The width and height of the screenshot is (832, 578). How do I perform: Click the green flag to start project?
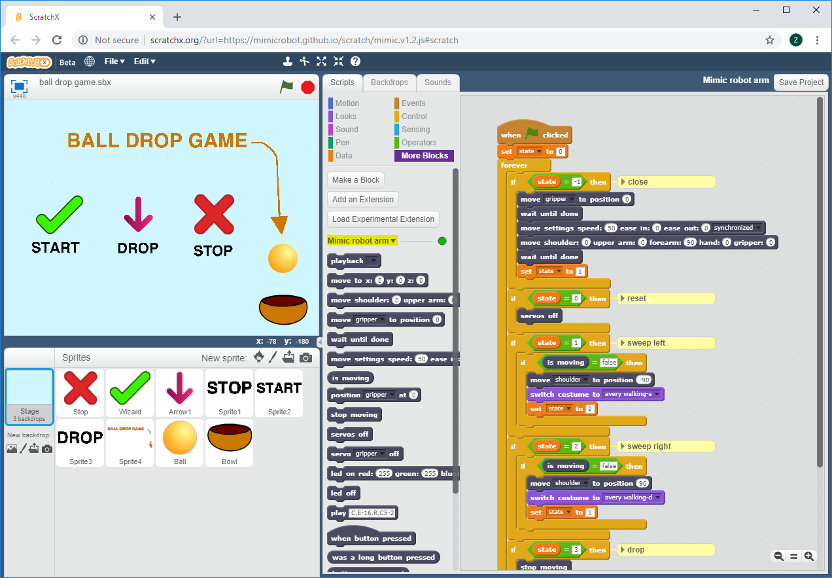click(286, 86)
